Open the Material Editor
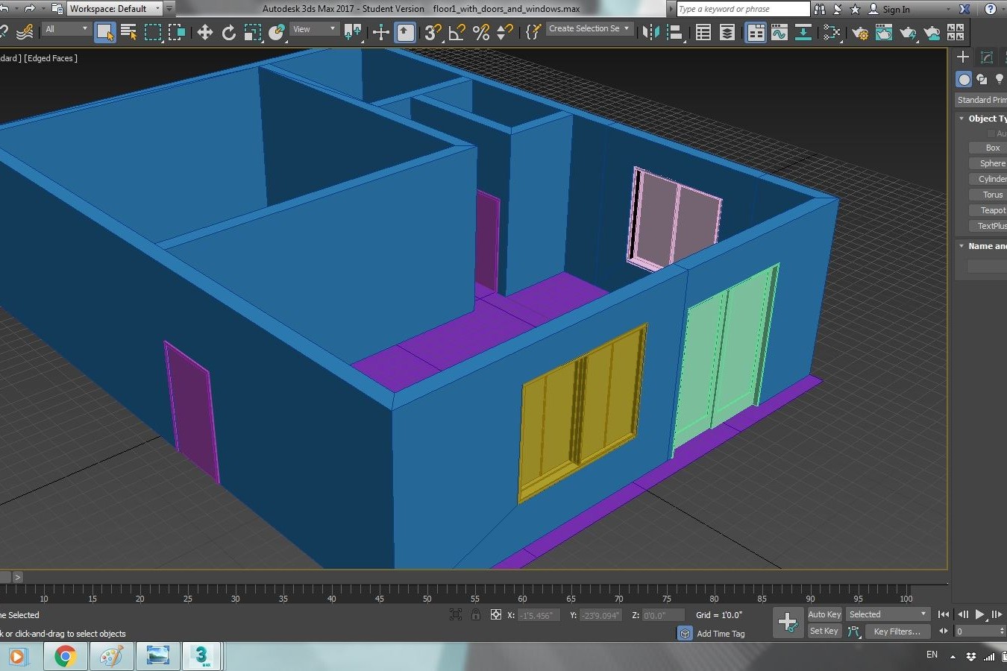Viewport: 1007px width, 671px height. coord(831,32)
